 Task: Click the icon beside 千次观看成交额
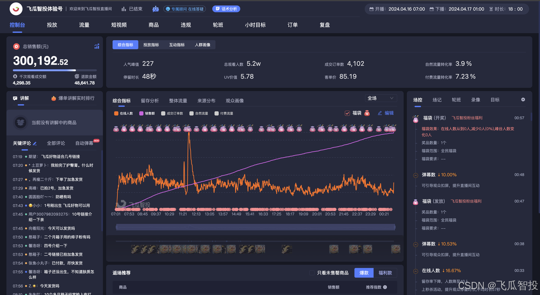[15, 76]
